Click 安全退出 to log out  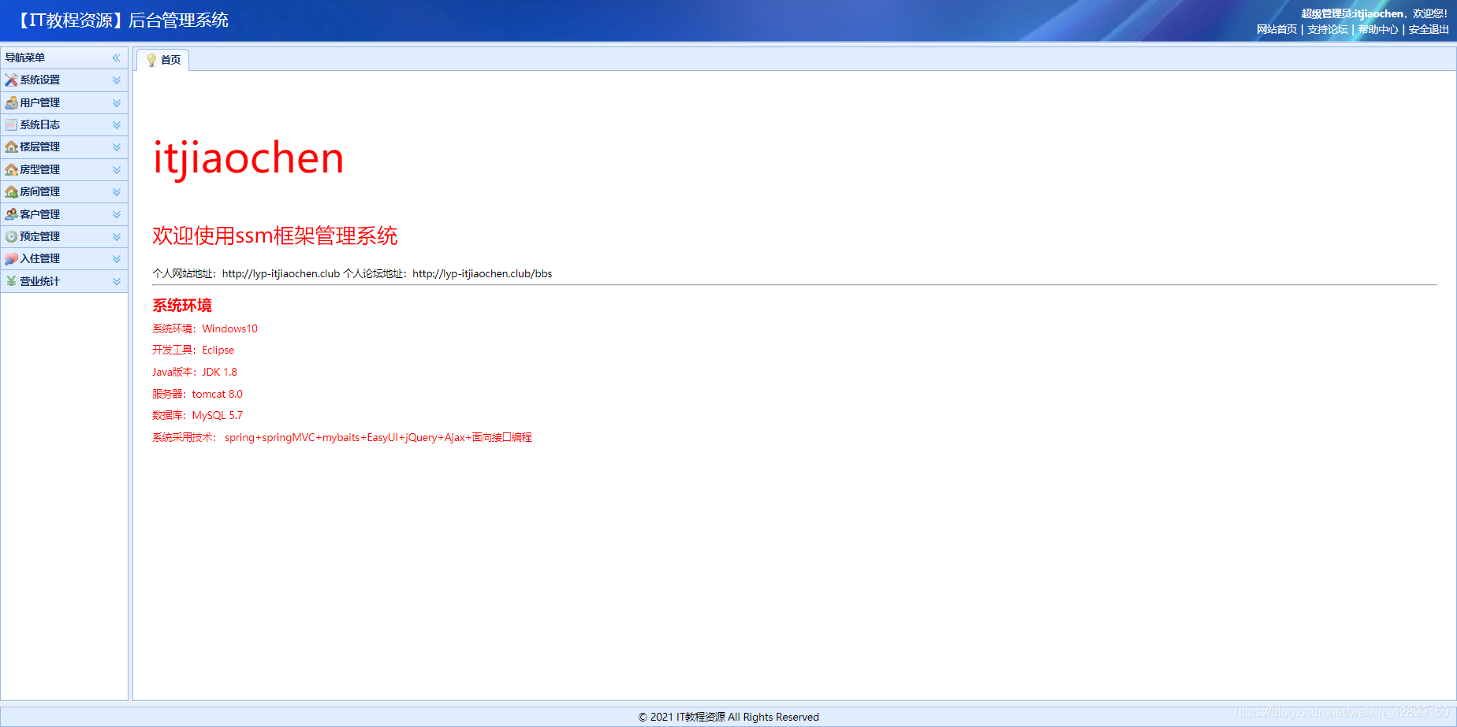(1429, 29)
